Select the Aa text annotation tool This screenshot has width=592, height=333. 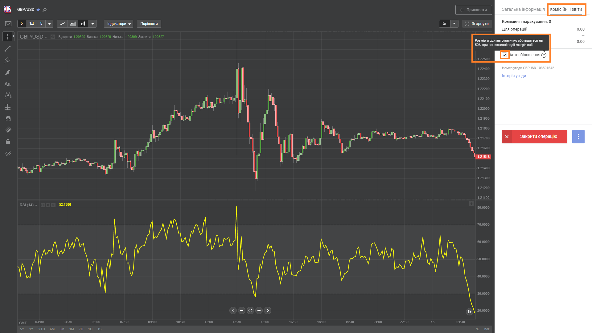pyautogui.click(x=8, y=84)
